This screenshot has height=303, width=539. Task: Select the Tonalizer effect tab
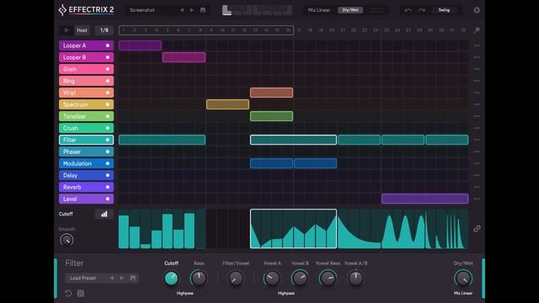(x=86, y=116)
